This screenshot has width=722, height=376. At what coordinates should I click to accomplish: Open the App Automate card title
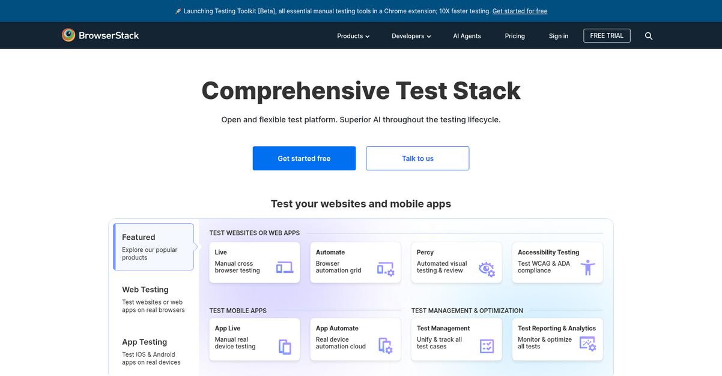[337, 328]
